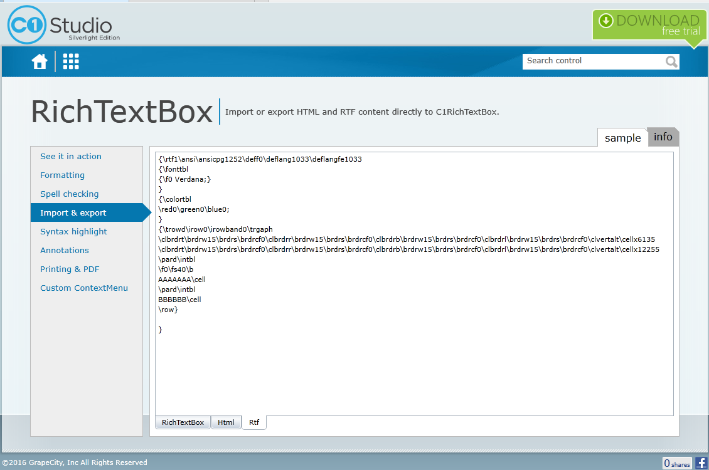
Task: Select the Rtf view tab
Action: coord(254,422)
